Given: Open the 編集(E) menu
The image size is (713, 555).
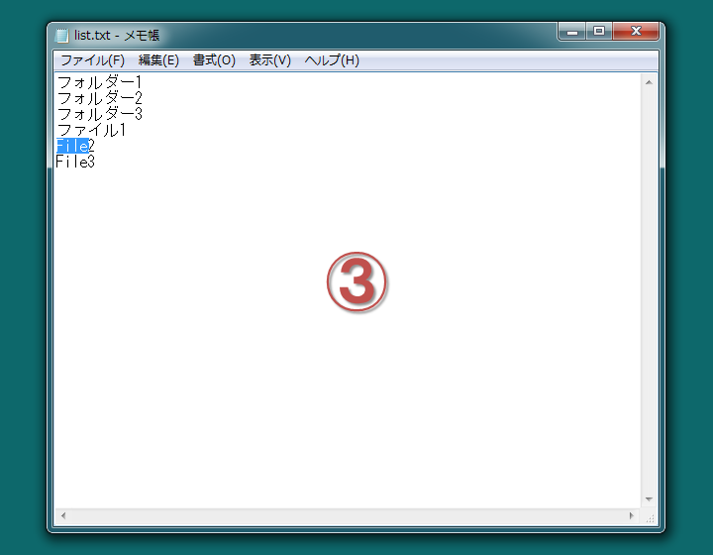Looking at the screenshot, I should (158, 60).
